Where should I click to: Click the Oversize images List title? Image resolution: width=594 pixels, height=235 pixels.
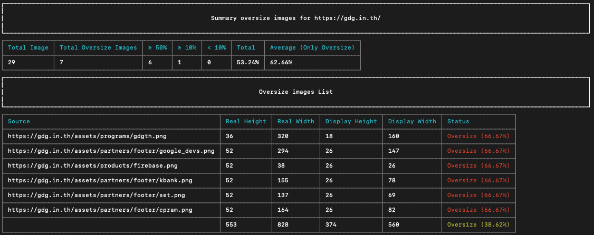click(x=295, y=92)
